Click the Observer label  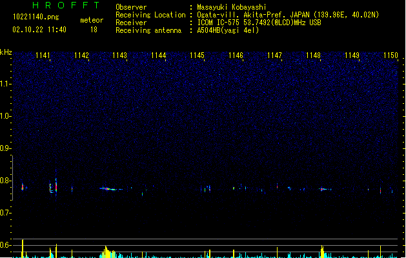131,7
